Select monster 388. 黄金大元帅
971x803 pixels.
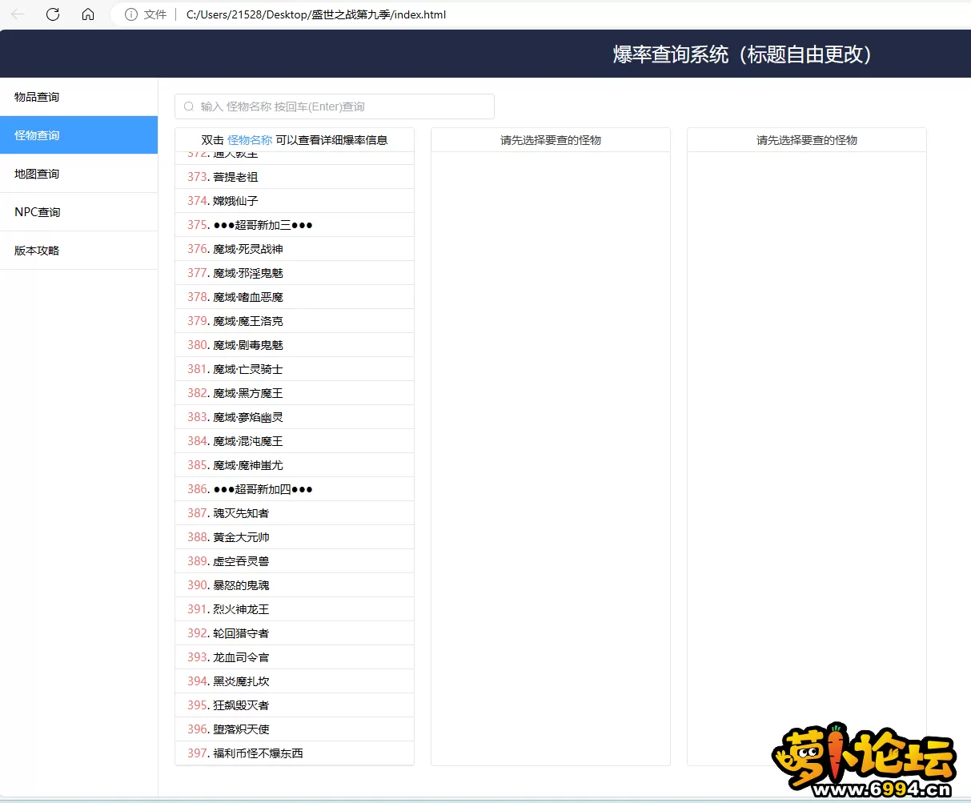tap(295, 537)
